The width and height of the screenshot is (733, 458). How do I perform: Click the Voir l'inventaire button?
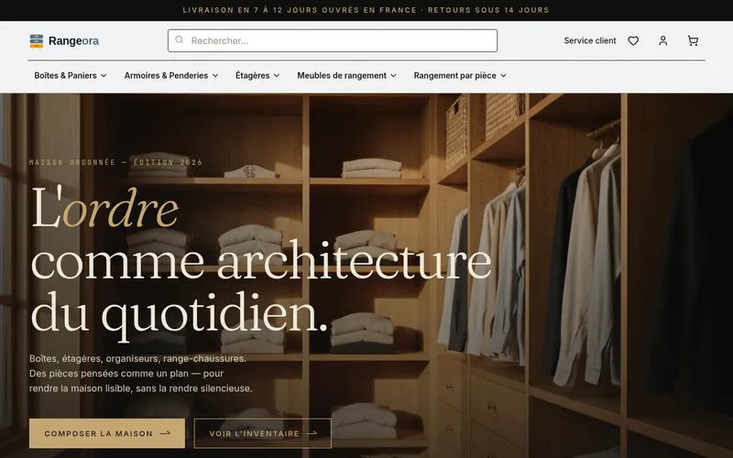(x=263, y=433)
